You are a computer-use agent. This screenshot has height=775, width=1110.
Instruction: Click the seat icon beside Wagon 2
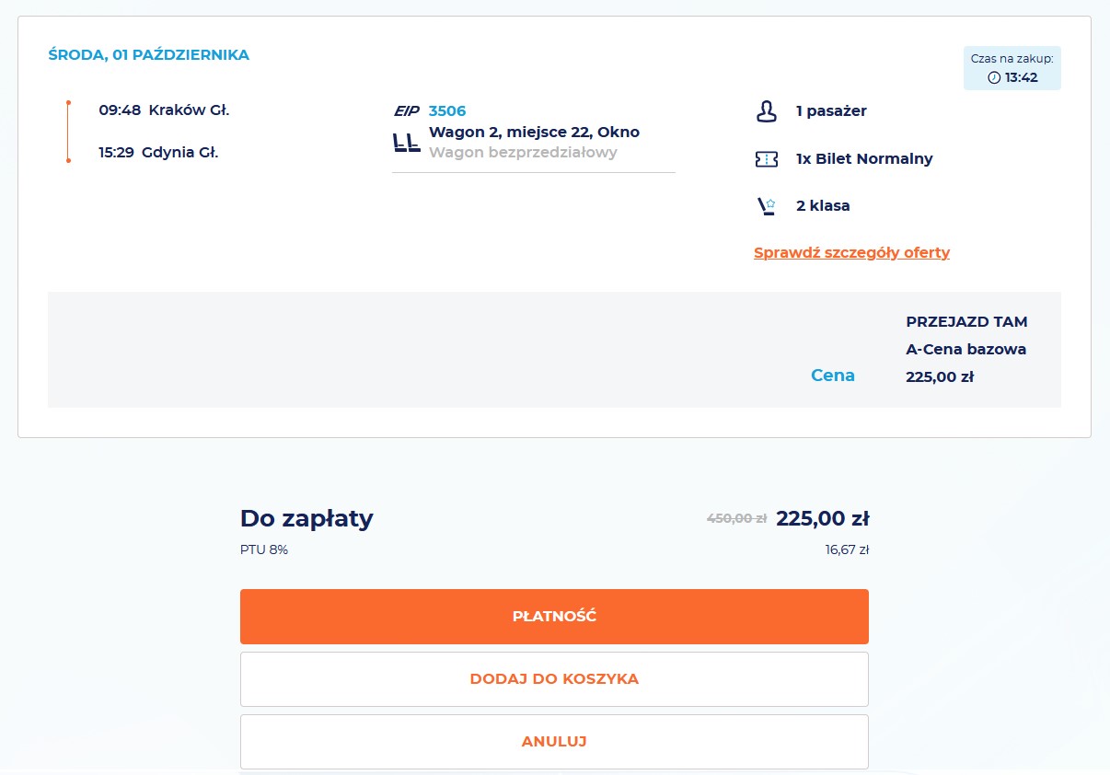(x=406, y=142)
